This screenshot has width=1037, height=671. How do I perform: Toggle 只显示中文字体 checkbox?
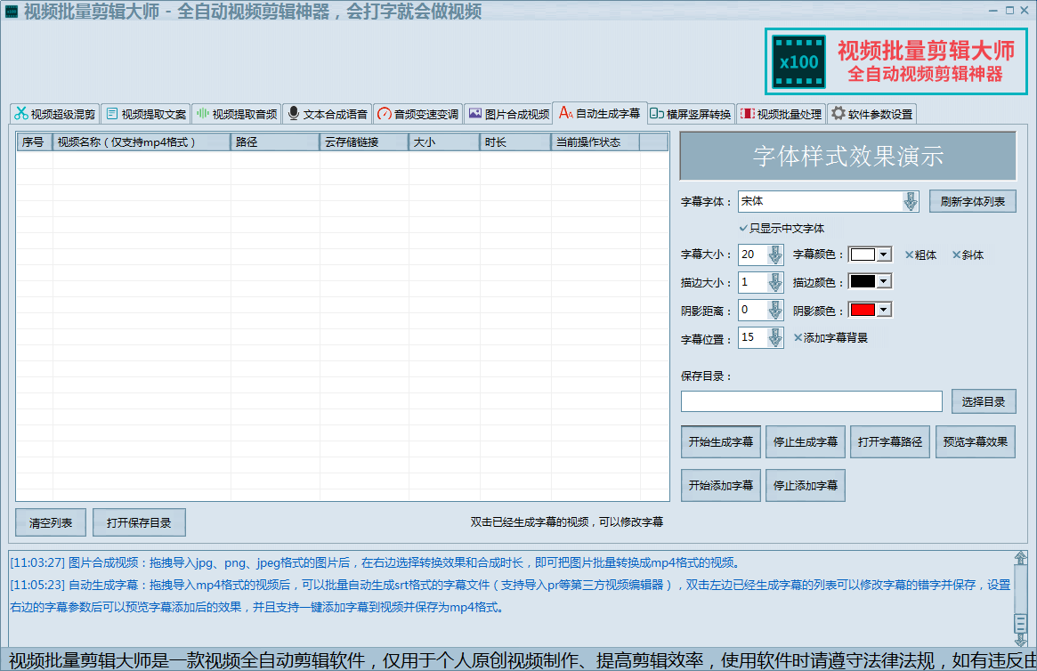click(781, 228)
